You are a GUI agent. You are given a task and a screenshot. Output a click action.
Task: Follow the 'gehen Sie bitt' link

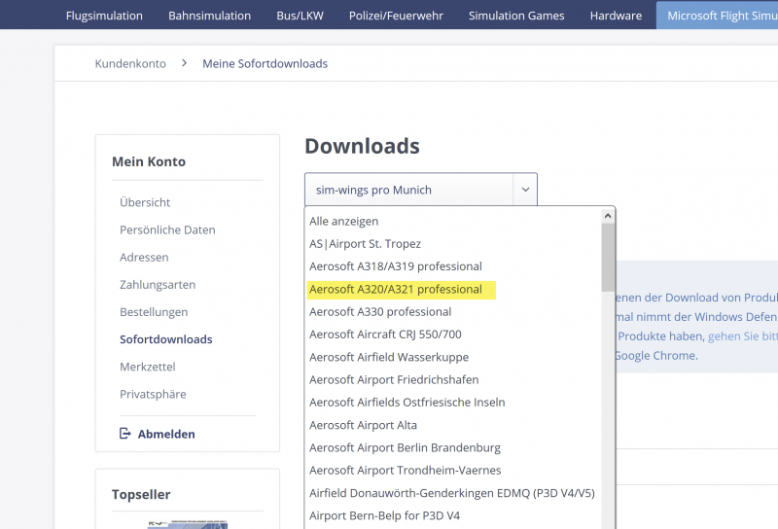743,336
